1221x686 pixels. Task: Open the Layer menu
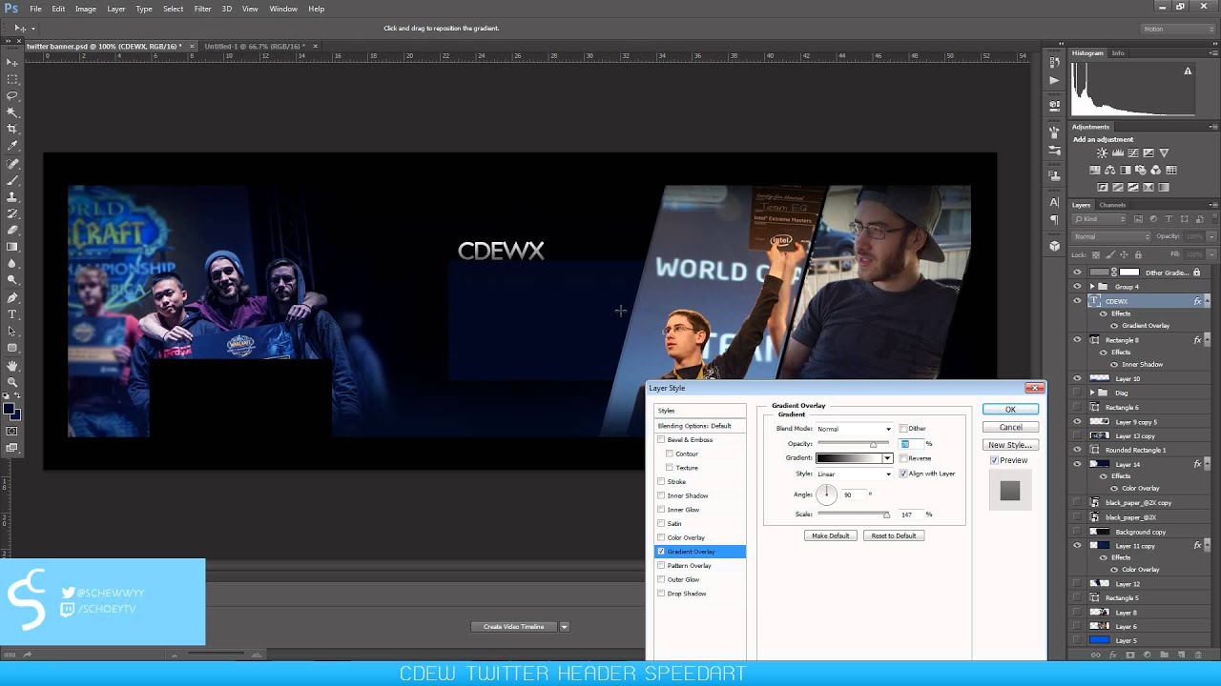tap(115, 9)
